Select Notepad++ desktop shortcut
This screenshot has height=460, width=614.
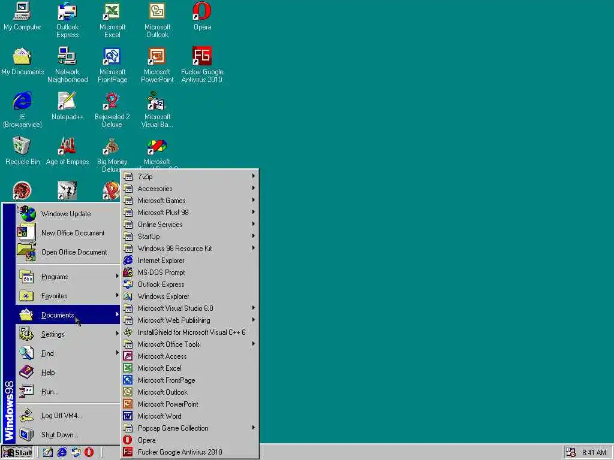tap(67, 106)
